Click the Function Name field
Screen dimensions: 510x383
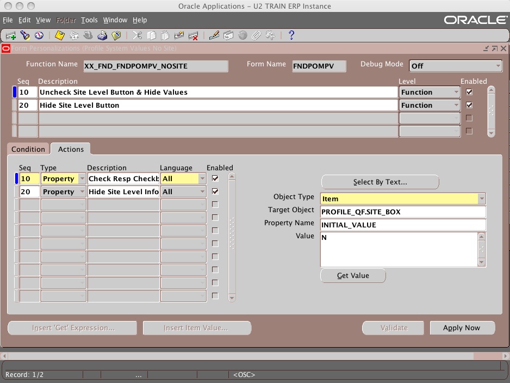(x=156, y=66)
